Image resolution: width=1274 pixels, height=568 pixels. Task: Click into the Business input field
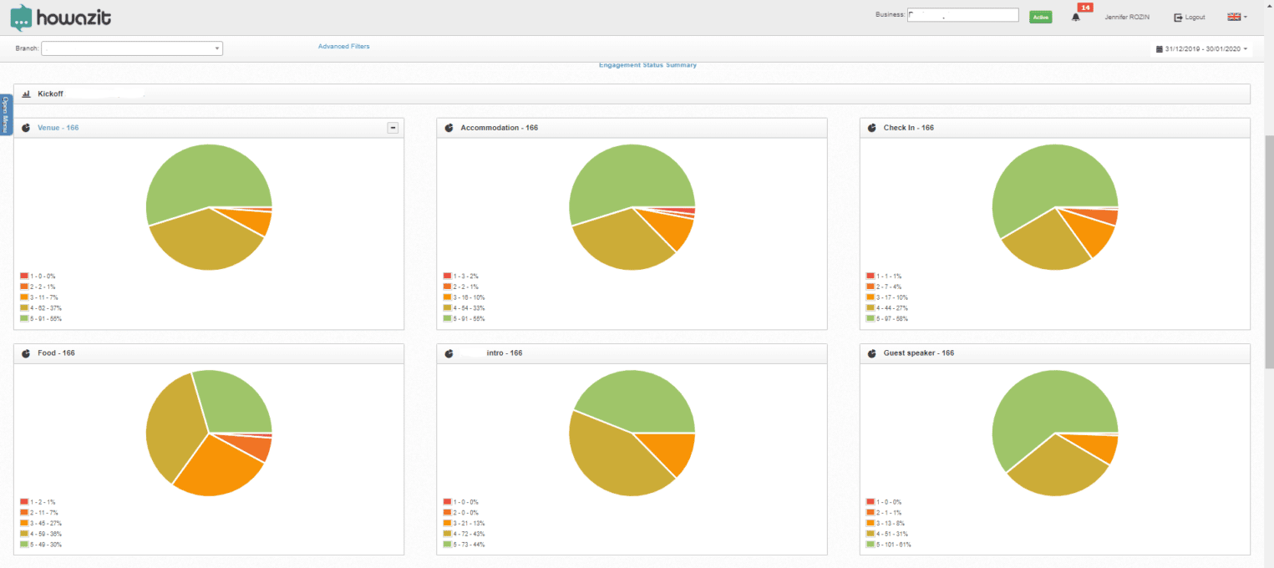(x=962, y=15)
